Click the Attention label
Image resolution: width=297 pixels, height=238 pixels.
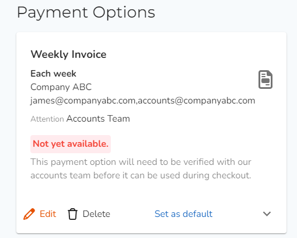coord(47,119)
